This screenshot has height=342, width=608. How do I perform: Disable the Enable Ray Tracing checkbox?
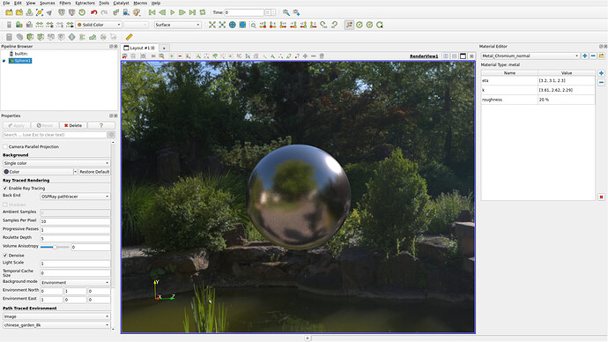click(x=5, y=188)
